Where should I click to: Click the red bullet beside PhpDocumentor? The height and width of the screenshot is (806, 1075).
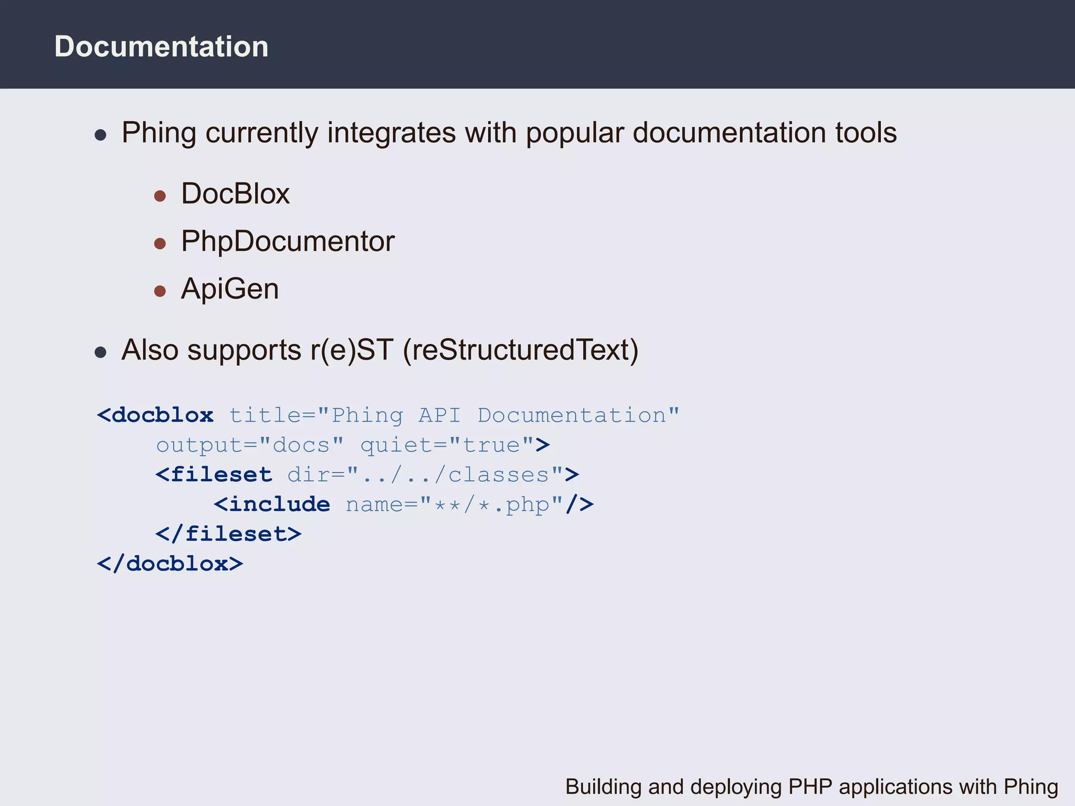[160, 243]
